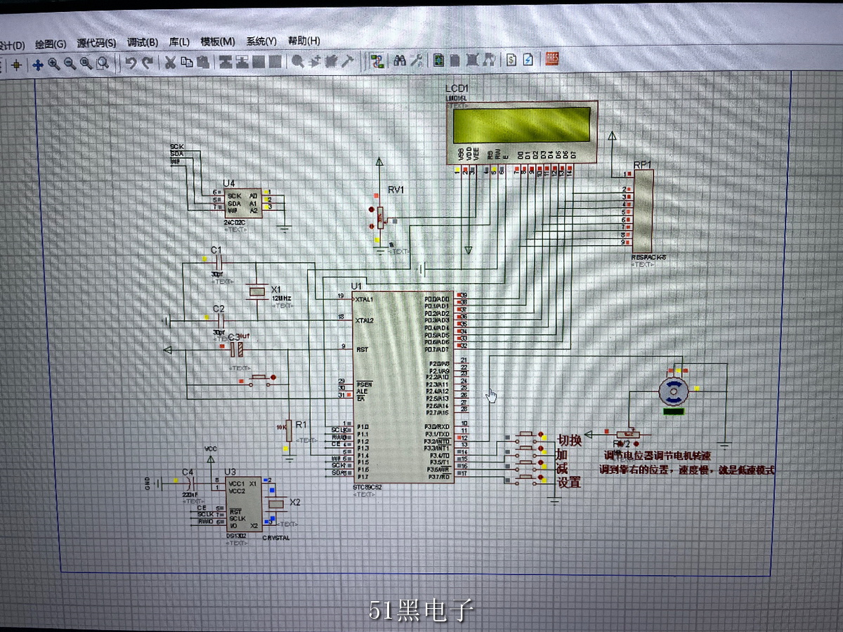Open the property assignment tool
This screenshot has width=843, height=632.
point(416,61)
